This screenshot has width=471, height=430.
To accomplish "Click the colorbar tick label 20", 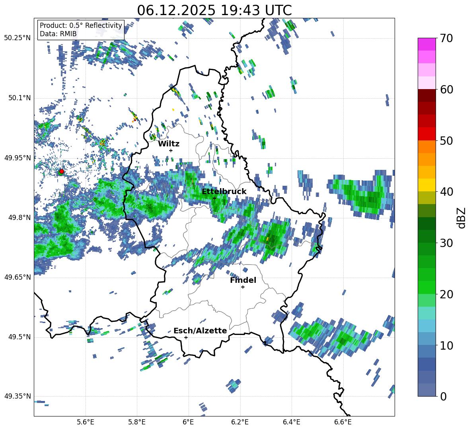I will [446, 294].
